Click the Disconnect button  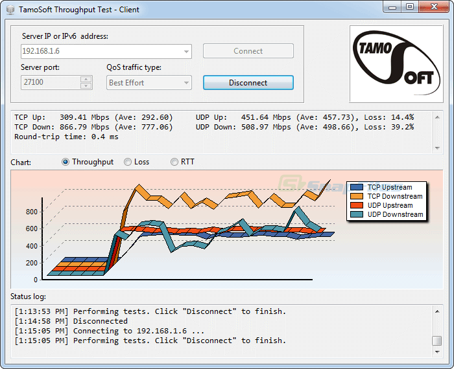(248, 83)
